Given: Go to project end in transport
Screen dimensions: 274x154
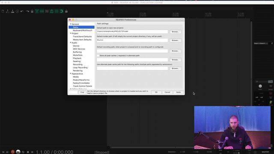Looking at the screenshot, I should tap(7, 152).
